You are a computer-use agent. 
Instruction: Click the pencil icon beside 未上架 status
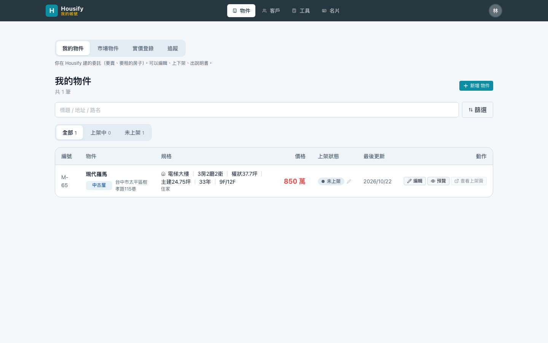tap(349, 181)
